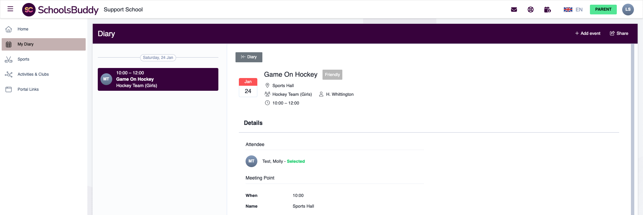Go back using the Diary button

coord(249,57)
